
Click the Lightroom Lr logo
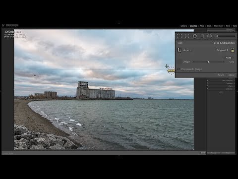(x=3, y=25)
